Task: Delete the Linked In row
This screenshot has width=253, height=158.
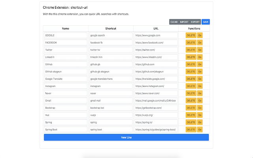Action: coord(191,57)
